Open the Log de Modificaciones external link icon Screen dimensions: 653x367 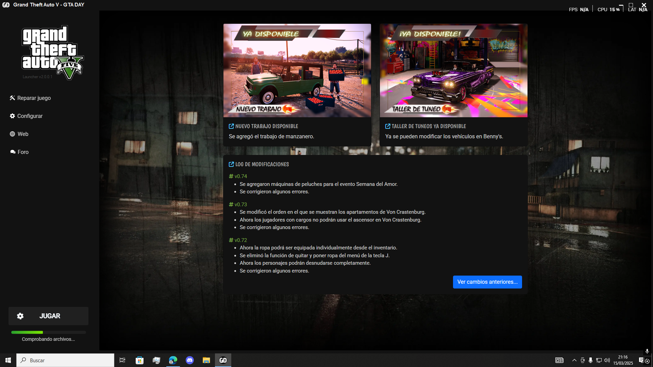coord(231,164)
